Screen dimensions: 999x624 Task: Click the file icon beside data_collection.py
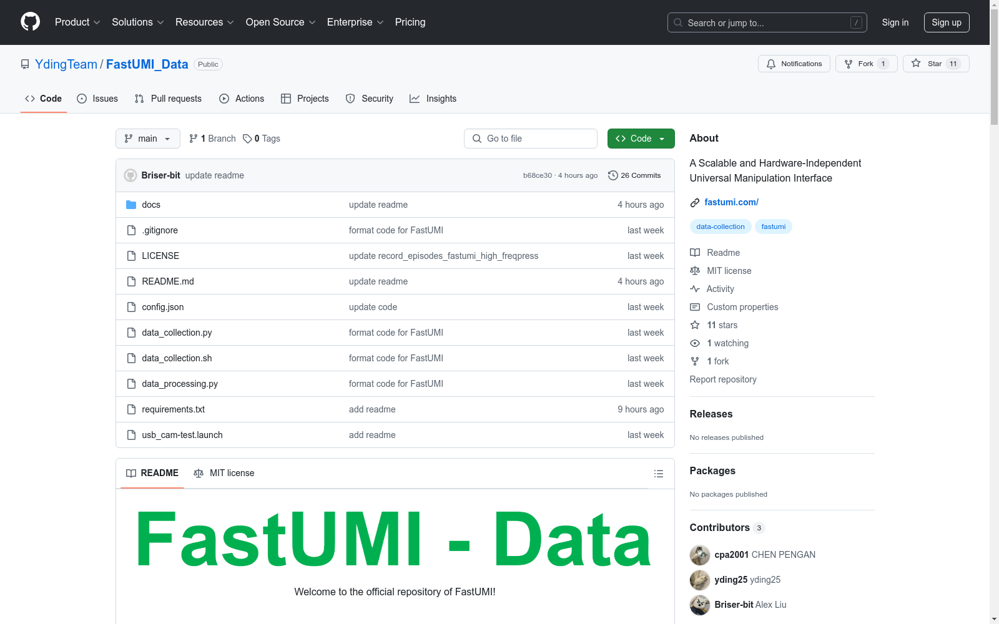click(131, 333)
